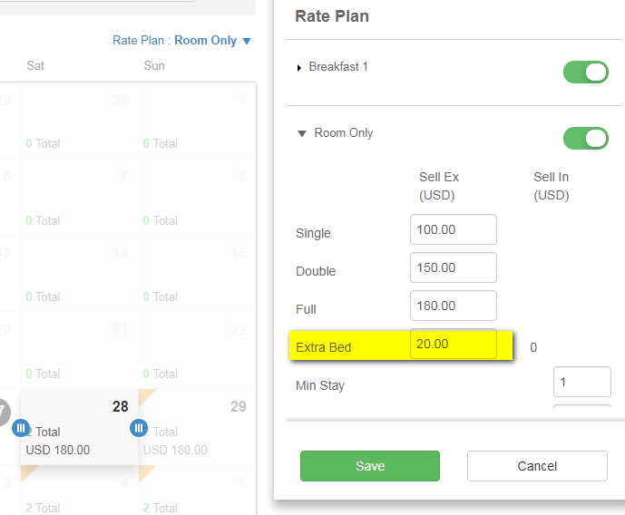625x515 pixels.
Task: Select the Single rate input field
Action: click(454, 229)
